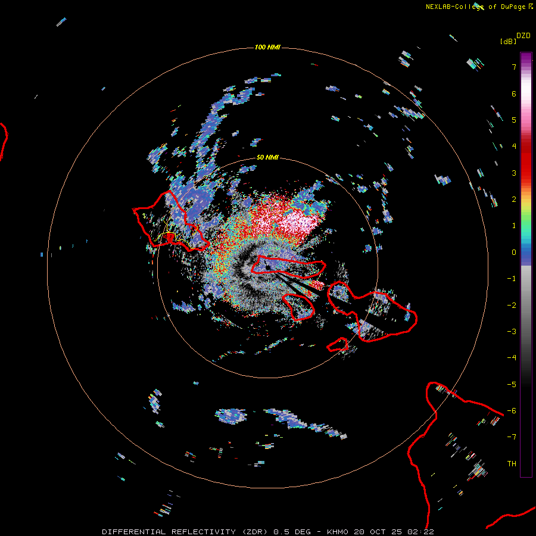
Task: Click the 02:22 timestamp in footer
Action: (x=421, y=532)
